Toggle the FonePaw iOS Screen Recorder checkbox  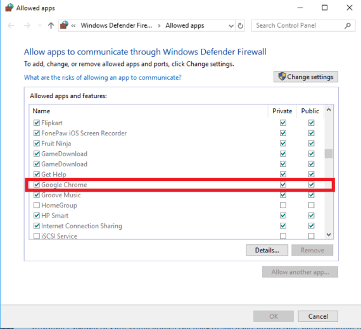tap(36, 133)
